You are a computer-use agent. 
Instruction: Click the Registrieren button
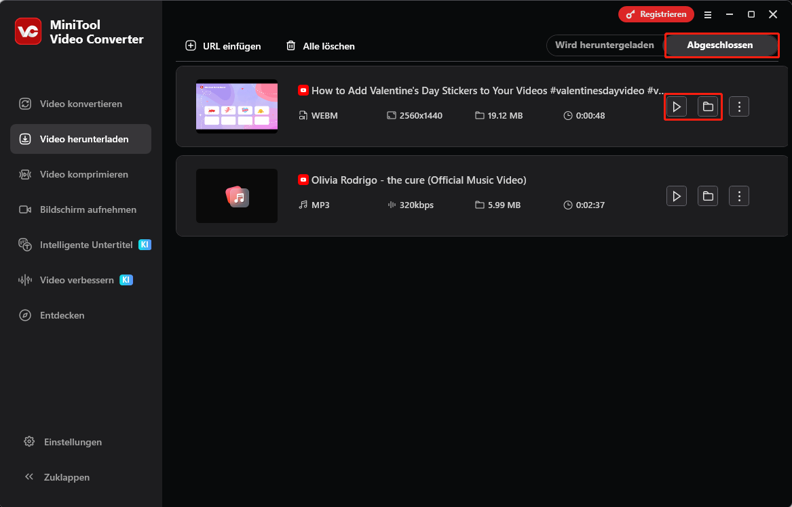click(656, 14)
